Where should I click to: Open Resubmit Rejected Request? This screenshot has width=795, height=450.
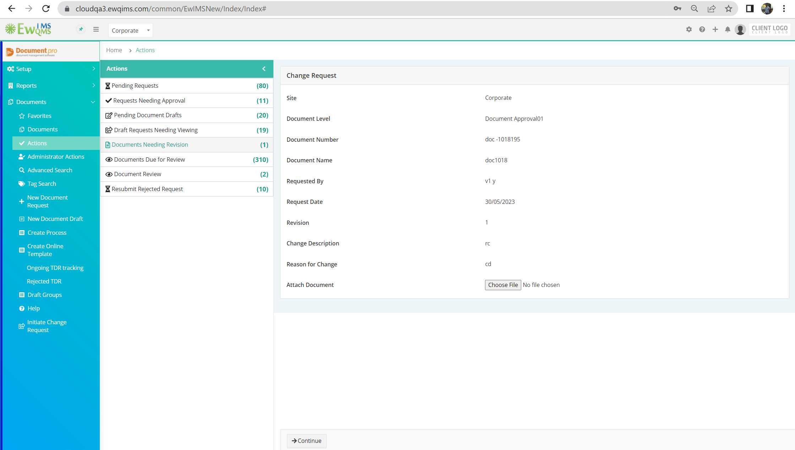[x=187, y=189]
